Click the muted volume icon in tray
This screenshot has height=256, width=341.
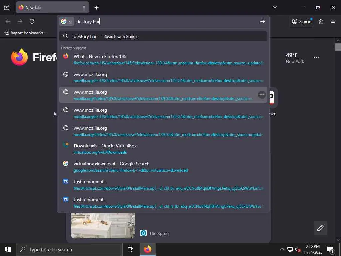tap(298, 250)
